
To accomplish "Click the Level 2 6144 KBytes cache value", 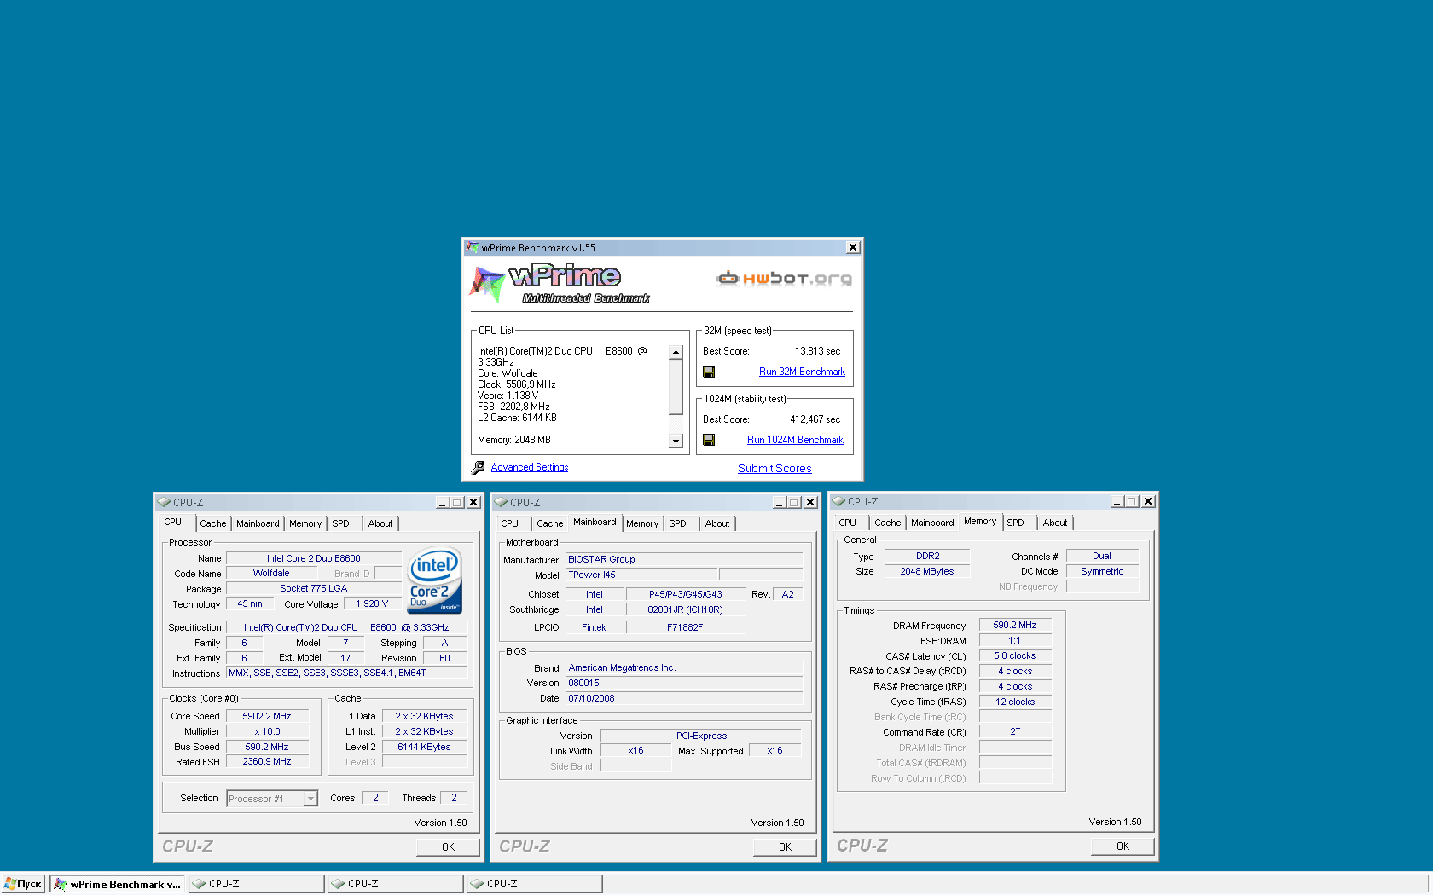I will [424, 747].
